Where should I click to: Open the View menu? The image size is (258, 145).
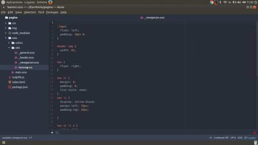(x=19, y=12)
